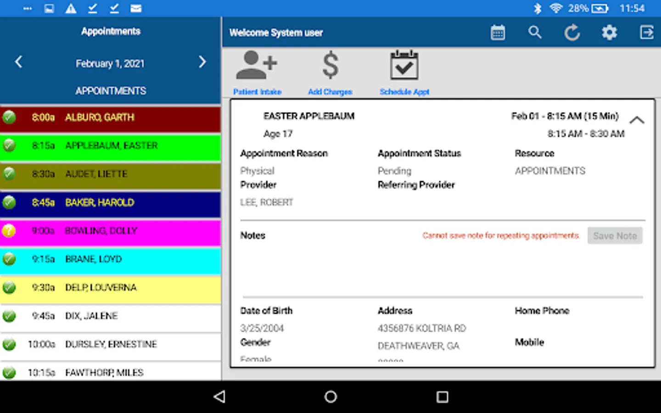Tap the Age 17 patient age text
Viewport: 661px width, 413px height.
(x=278, y=134)
